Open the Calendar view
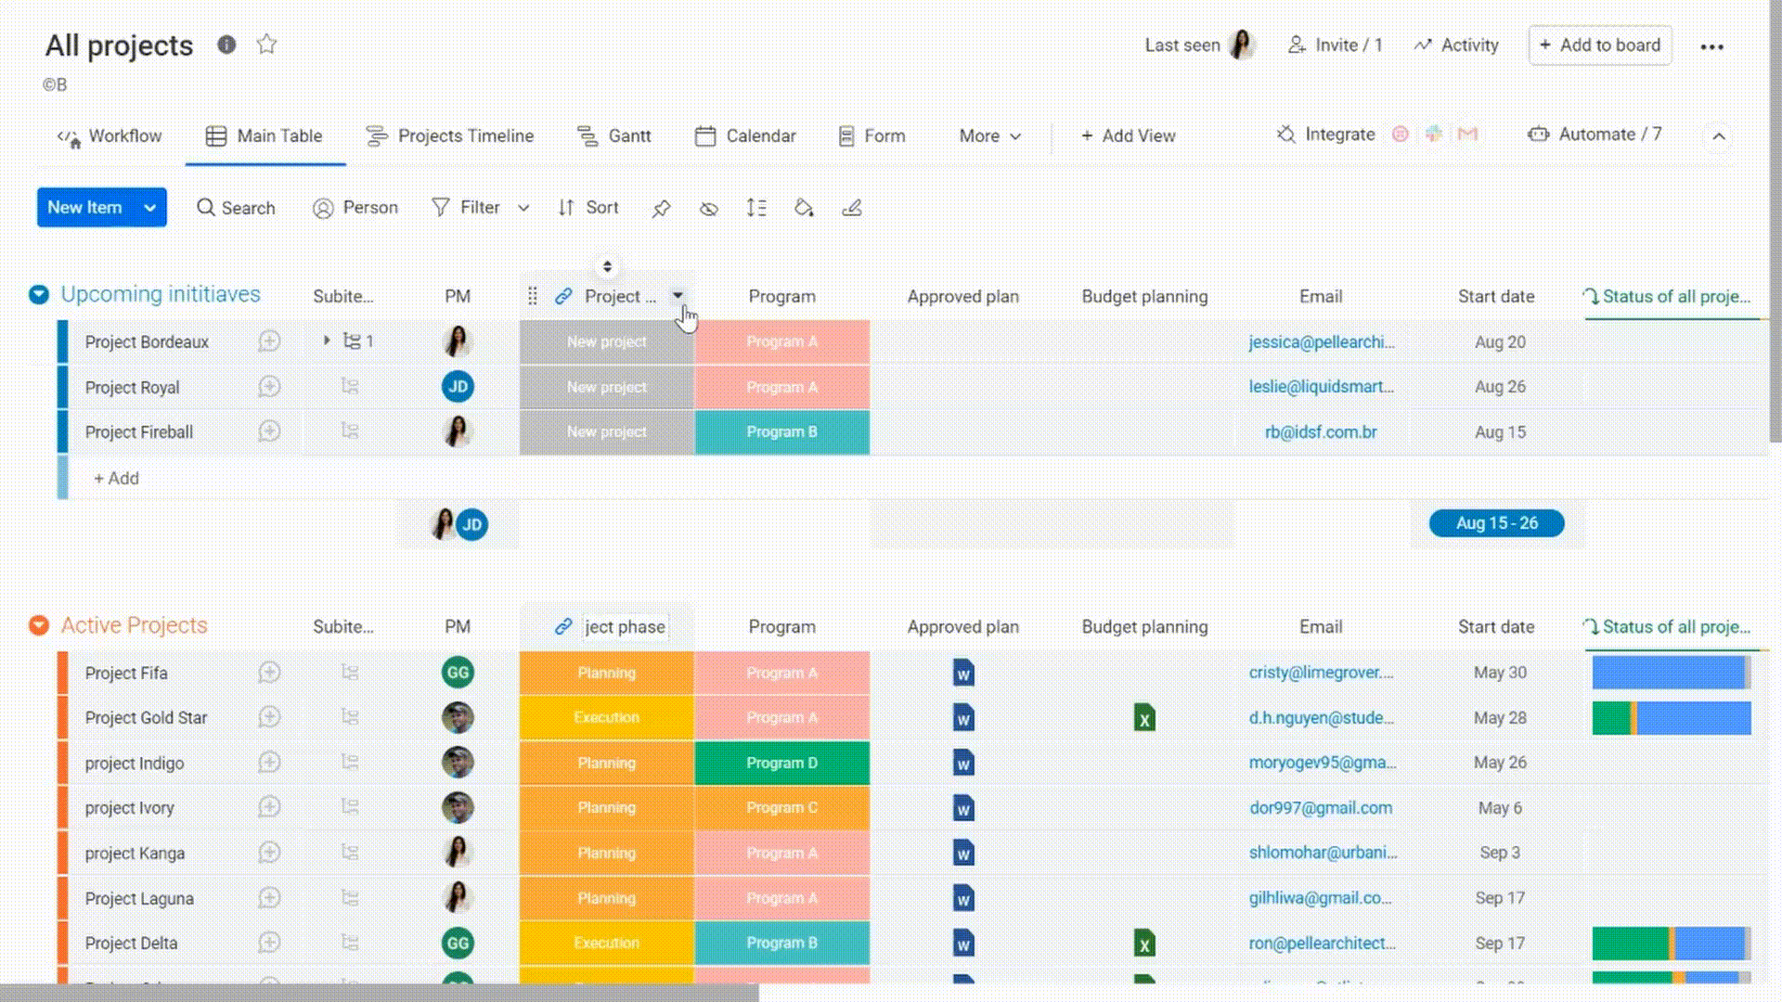Image resolution: width=1782 pixels, height=1002 pixels. [745, 136]
